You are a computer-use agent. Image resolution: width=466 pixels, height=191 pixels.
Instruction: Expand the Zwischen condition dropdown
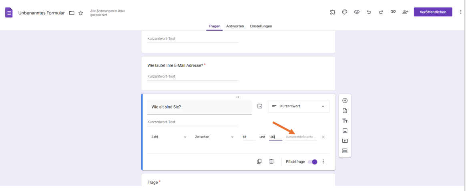coord(214,137)
